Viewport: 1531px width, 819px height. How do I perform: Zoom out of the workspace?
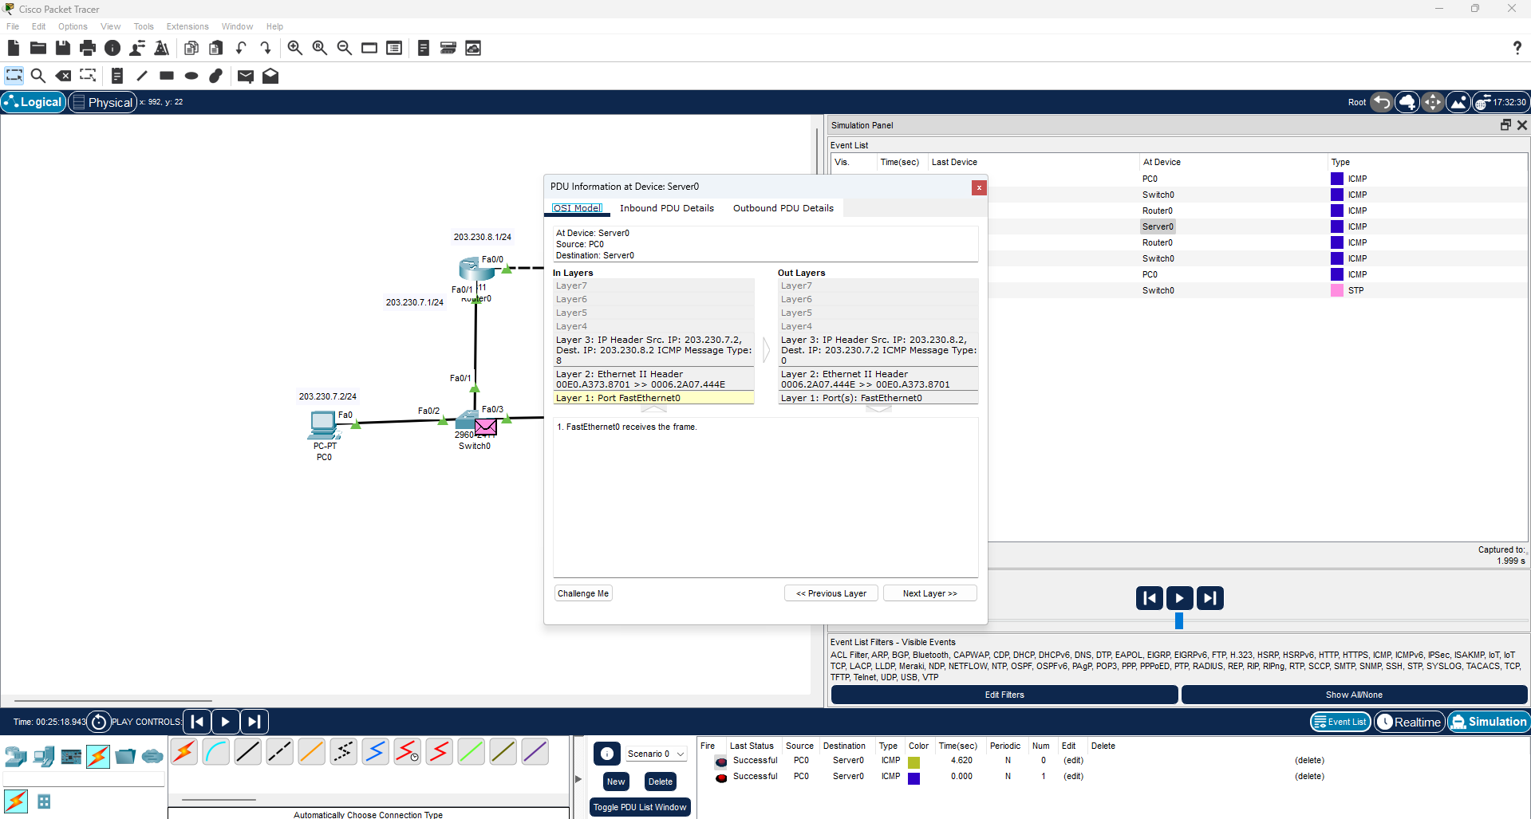tap(345, 49)
